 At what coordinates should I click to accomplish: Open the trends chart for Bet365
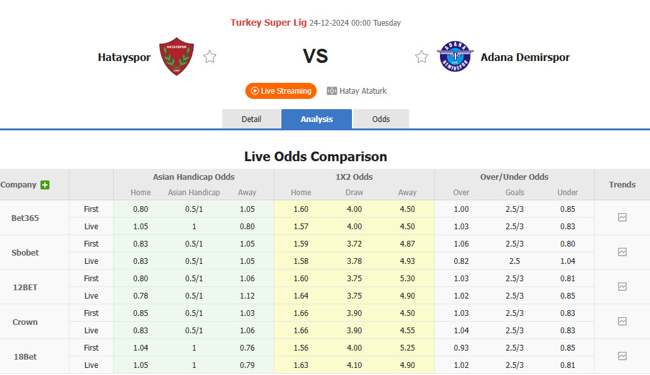coord(621,218)
